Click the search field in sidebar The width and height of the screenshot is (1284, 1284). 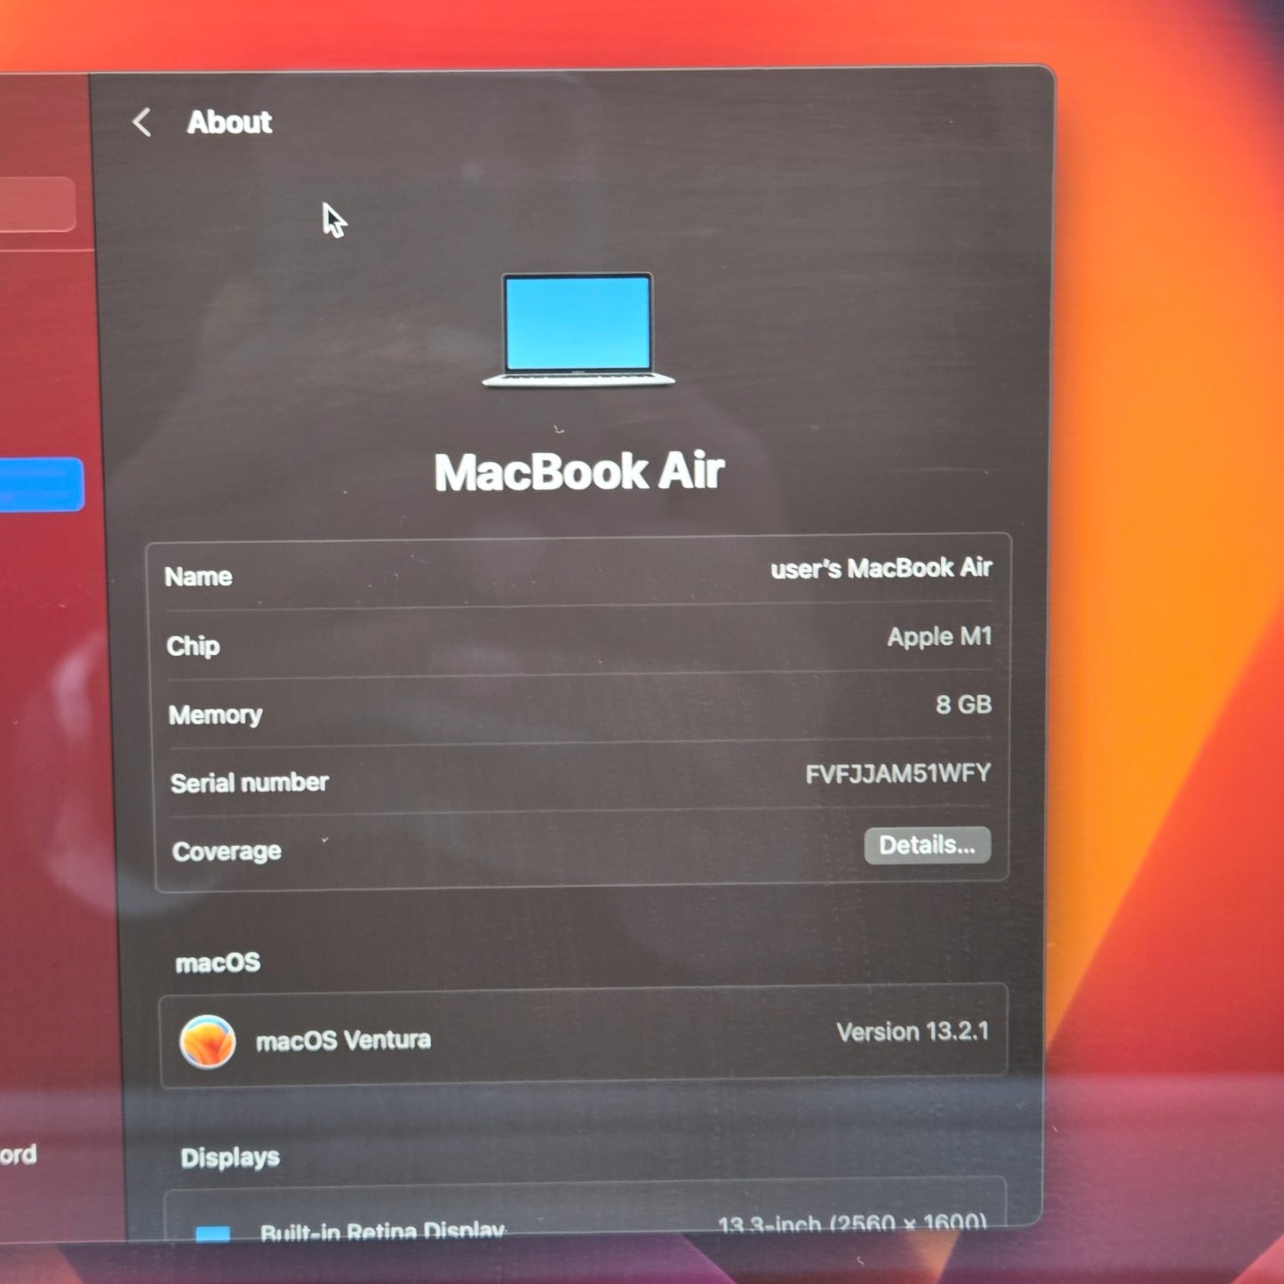tap(36, 204)
